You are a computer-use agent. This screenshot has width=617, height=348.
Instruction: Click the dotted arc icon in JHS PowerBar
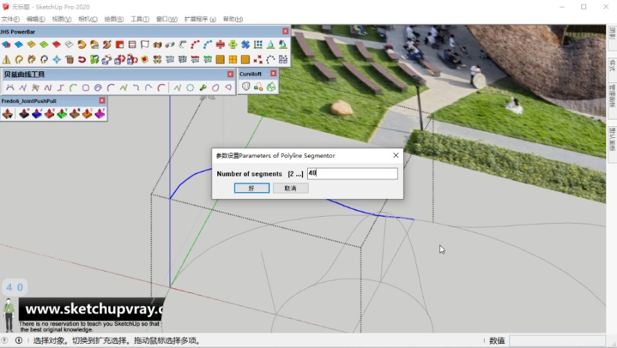click(270, 60)
